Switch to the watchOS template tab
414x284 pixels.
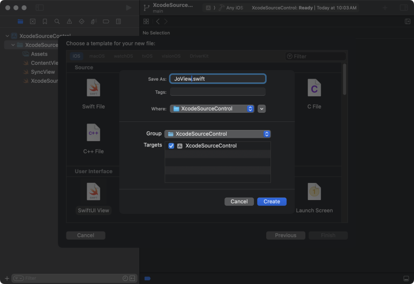[123, 56]
